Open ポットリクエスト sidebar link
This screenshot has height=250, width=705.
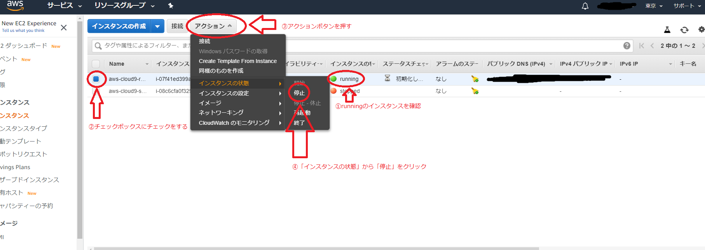24,154
